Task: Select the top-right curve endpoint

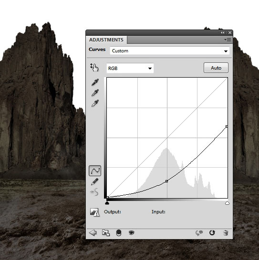Action: coord(227,127)
